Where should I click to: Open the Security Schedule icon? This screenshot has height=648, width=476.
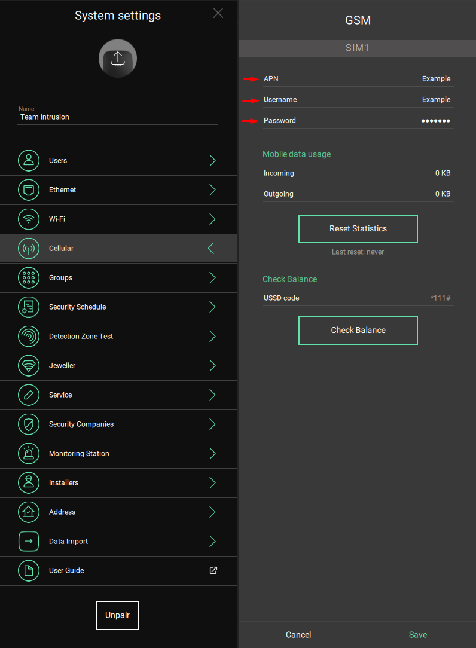(29, 307)
